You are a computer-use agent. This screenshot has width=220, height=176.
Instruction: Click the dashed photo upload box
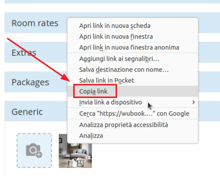[34, 150]
